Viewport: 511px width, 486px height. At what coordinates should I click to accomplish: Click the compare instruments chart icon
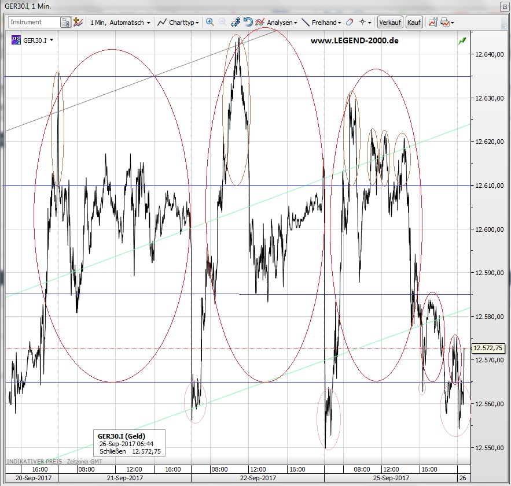tap(78, 23)
